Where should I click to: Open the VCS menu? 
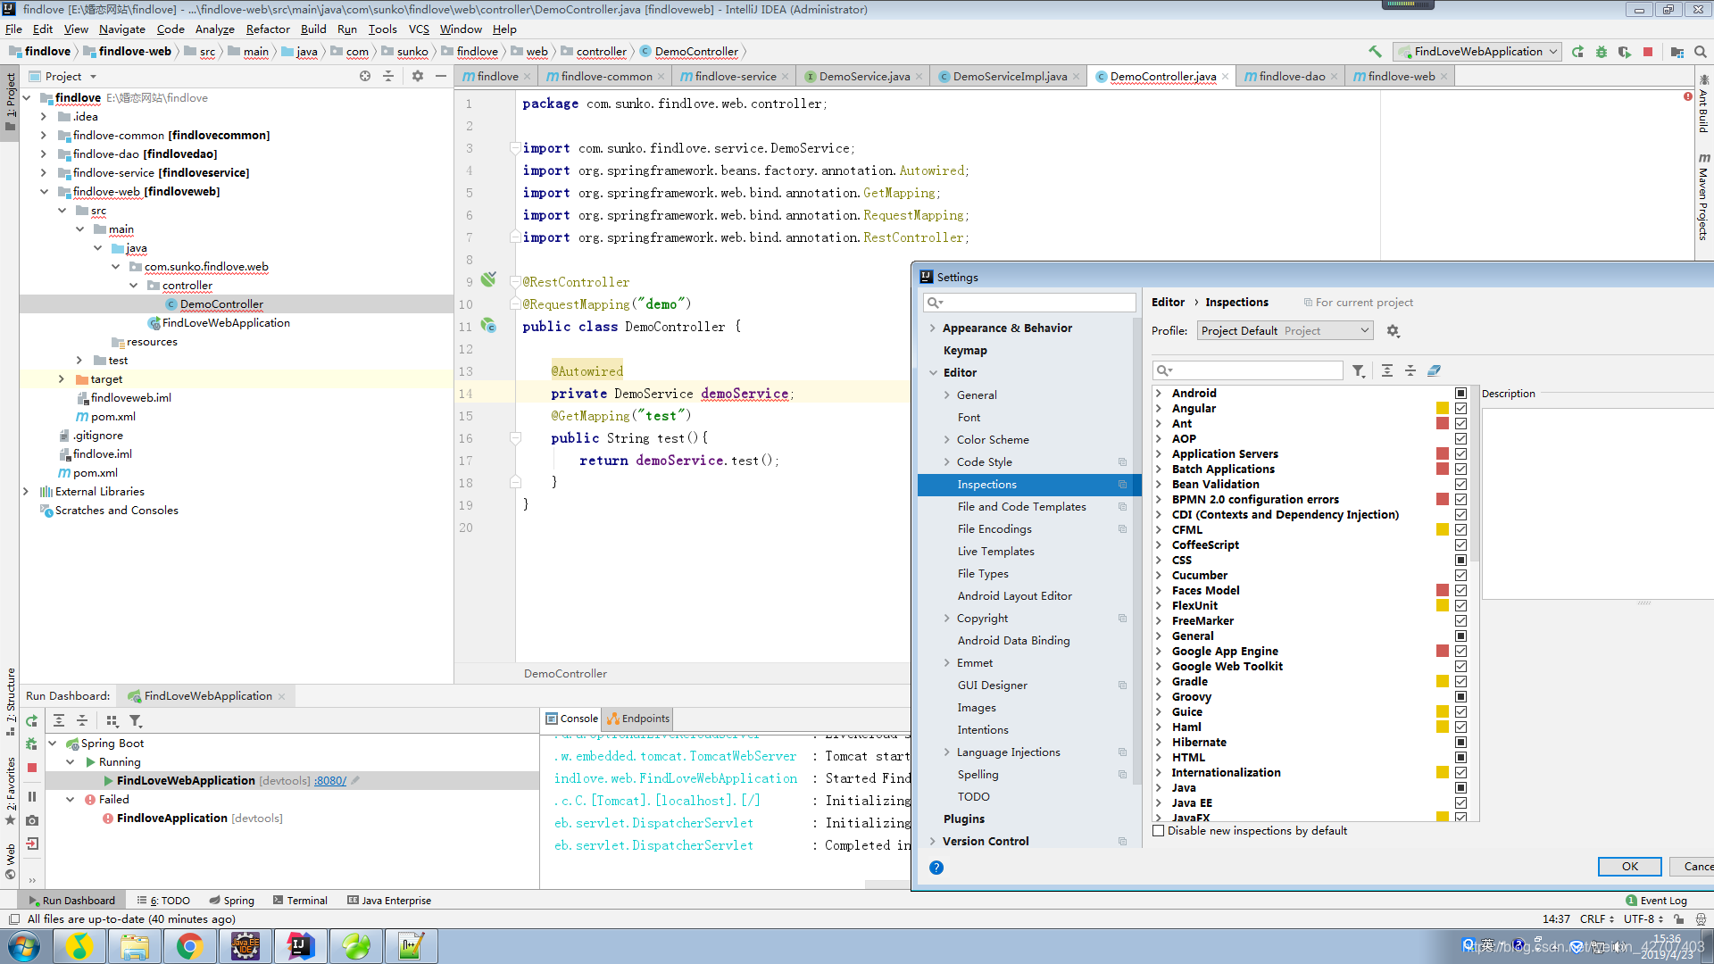pos(419,29)
